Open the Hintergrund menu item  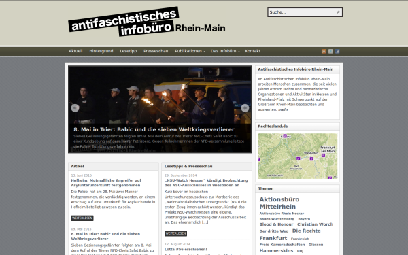tap(101, 51)
